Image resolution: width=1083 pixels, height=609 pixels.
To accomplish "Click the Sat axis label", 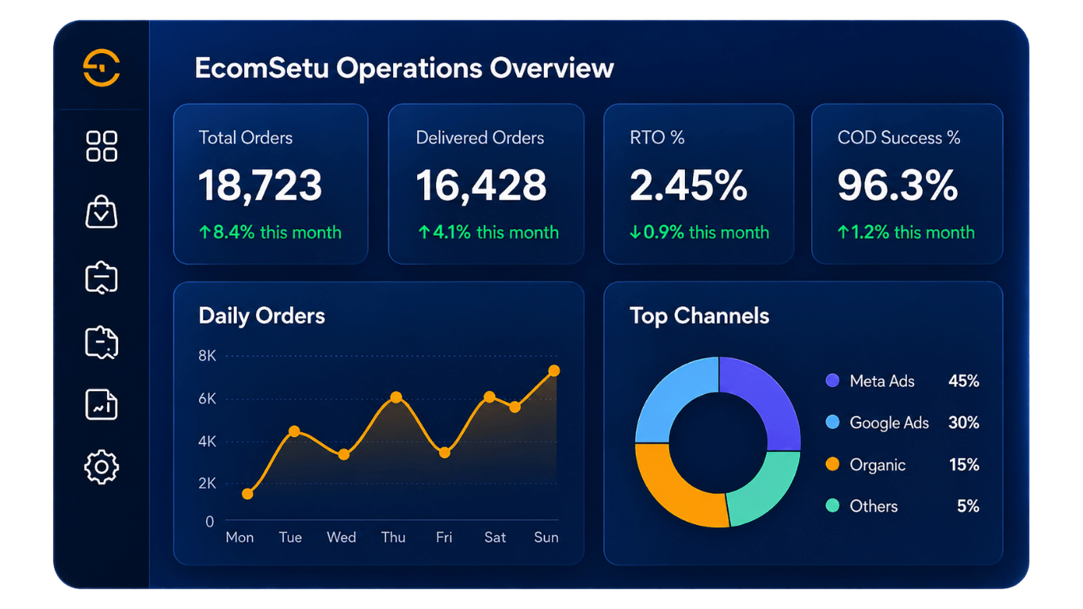I will [x=495, y=537].
